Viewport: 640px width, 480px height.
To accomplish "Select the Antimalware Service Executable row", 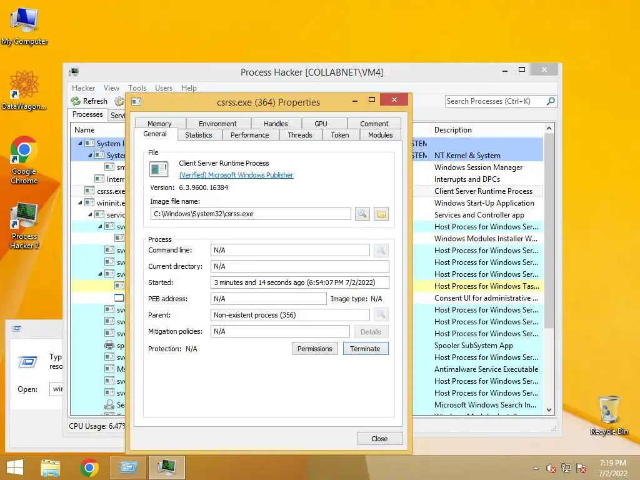I will [486, 369].
